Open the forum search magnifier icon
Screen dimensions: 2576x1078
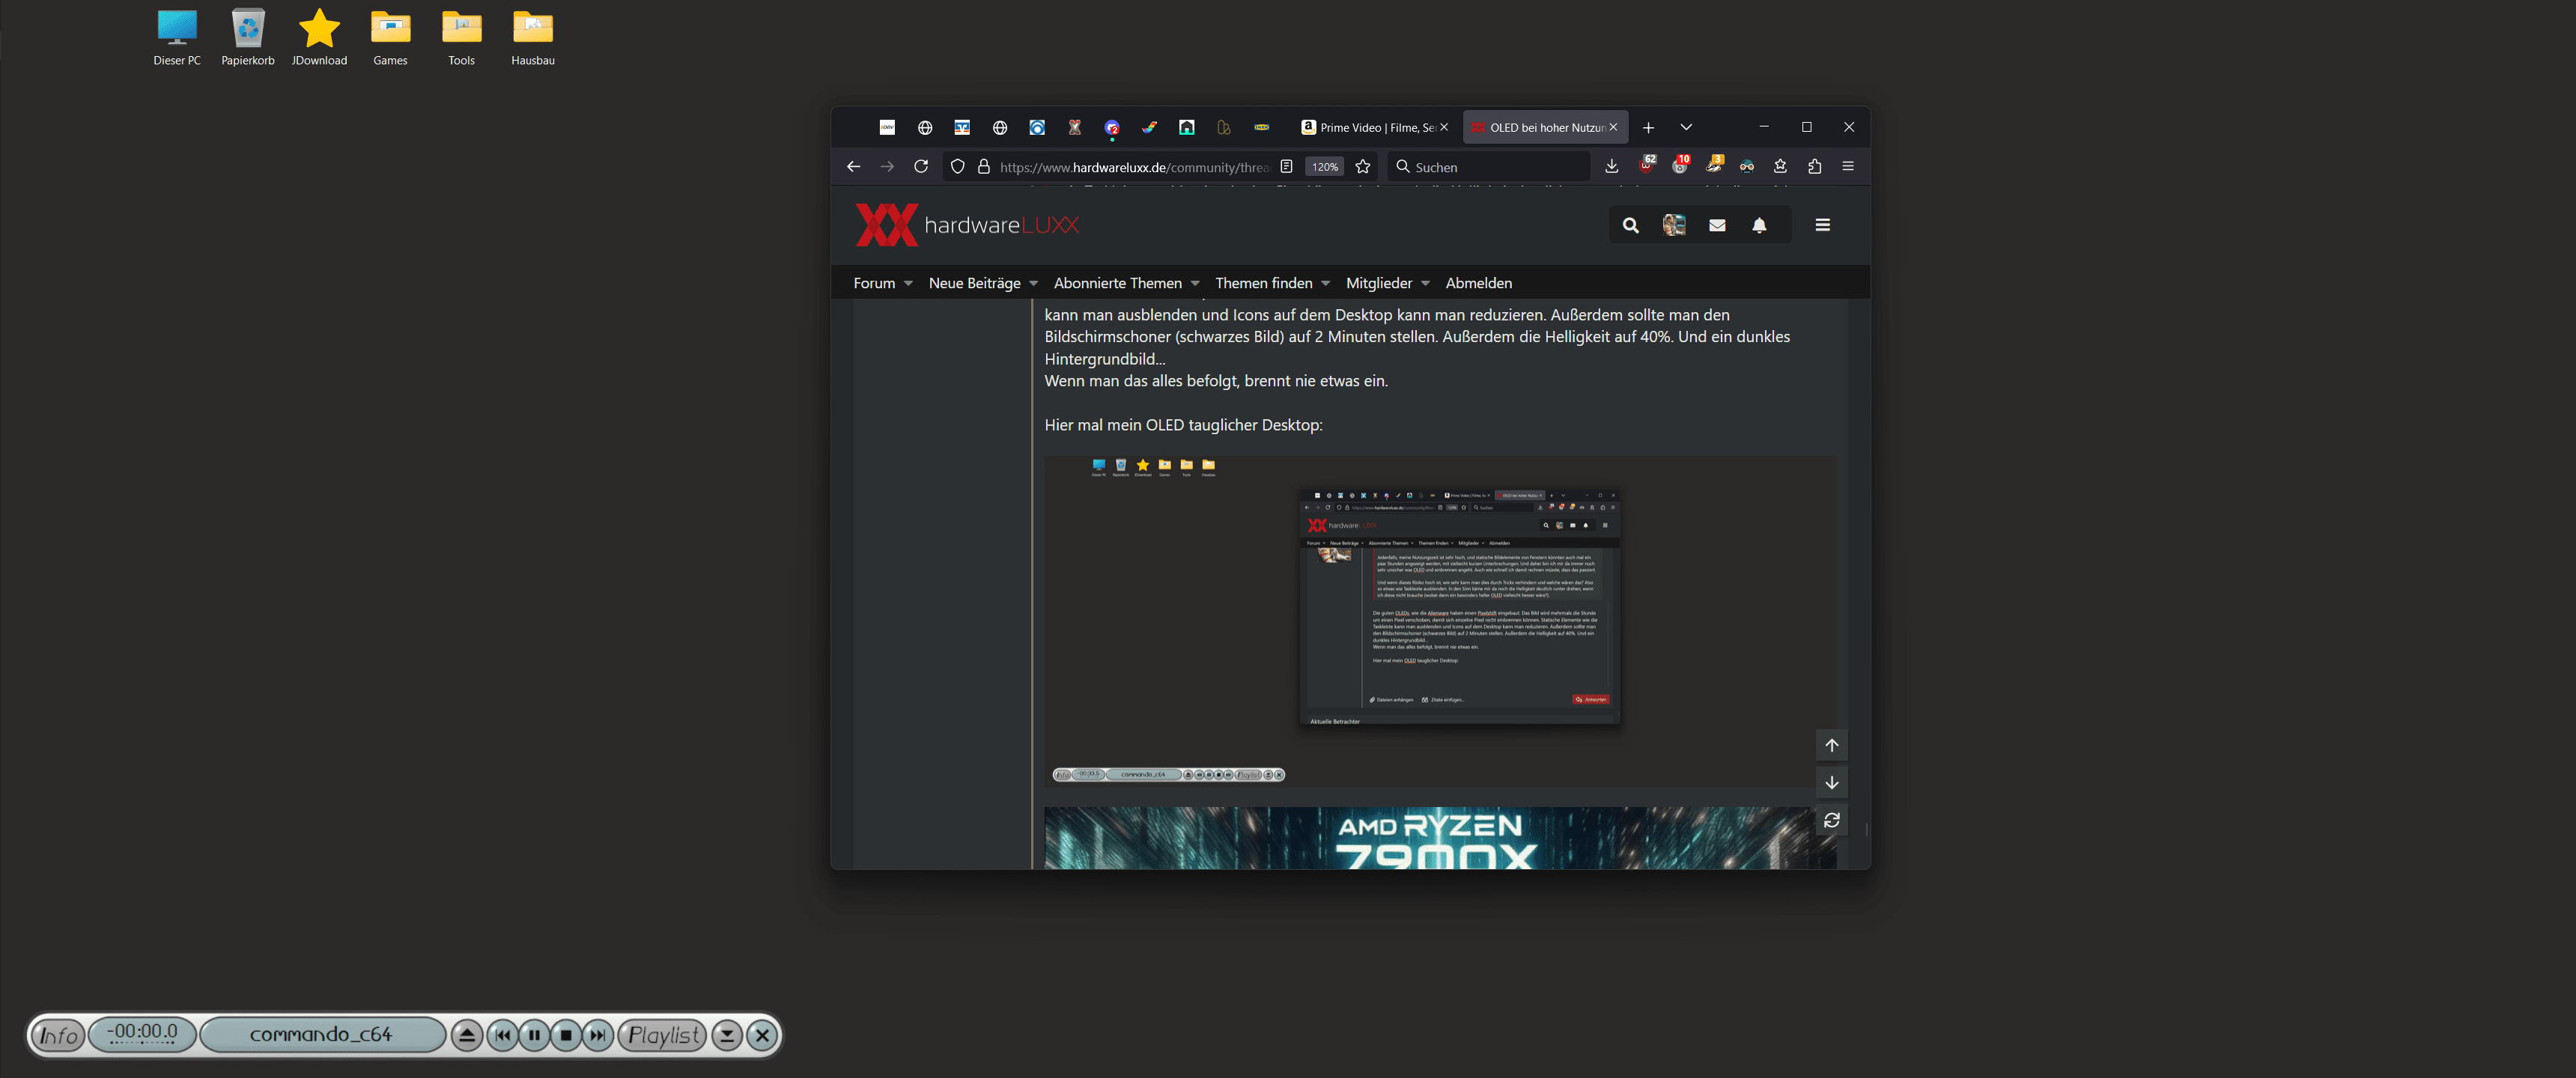(1631, 225)
